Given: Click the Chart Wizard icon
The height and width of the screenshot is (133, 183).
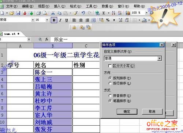Looking at the screenshot, I should [x=128, y=13].
